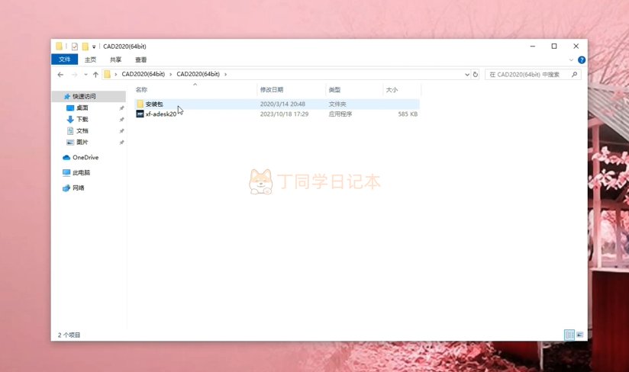Click the search magnifier icon

coord(575,75)
